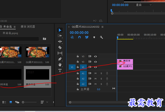Click the play audio button in Source monitor

coord(95,21)
